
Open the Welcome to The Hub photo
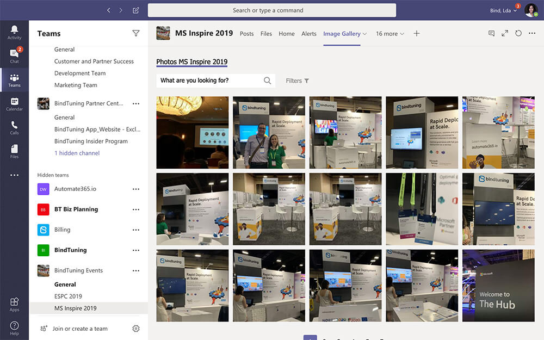point(498,286)
